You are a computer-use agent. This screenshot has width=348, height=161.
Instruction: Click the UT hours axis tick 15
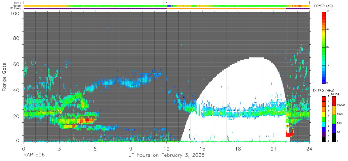pyautogui.click(x=202, y=149)
